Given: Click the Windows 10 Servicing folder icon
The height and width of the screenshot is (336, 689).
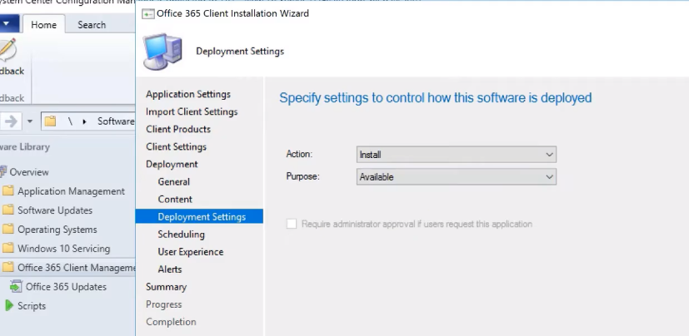Looking at the screenshot, I should [7, 249].
